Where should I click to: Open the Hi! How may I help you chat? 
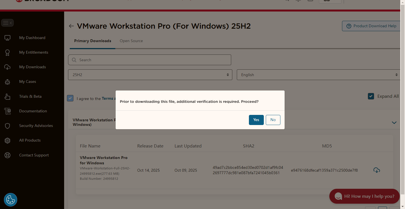pos(364,196)
